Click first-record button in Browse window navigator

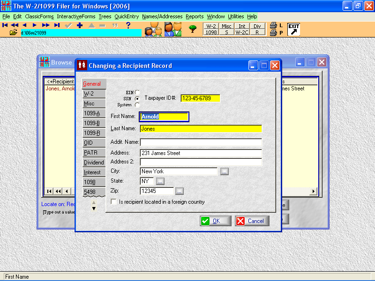pyautogui.click(x=49, y=191)
